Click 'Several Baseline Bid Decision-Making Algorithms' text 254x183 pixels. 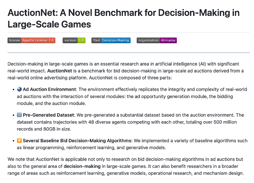click(x=78, y=141)
